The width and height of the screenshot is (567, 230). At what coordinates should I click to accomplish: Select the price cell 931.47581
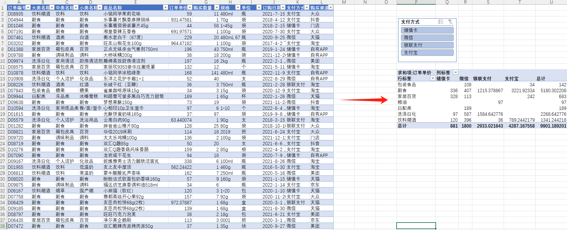coord(180,20)
